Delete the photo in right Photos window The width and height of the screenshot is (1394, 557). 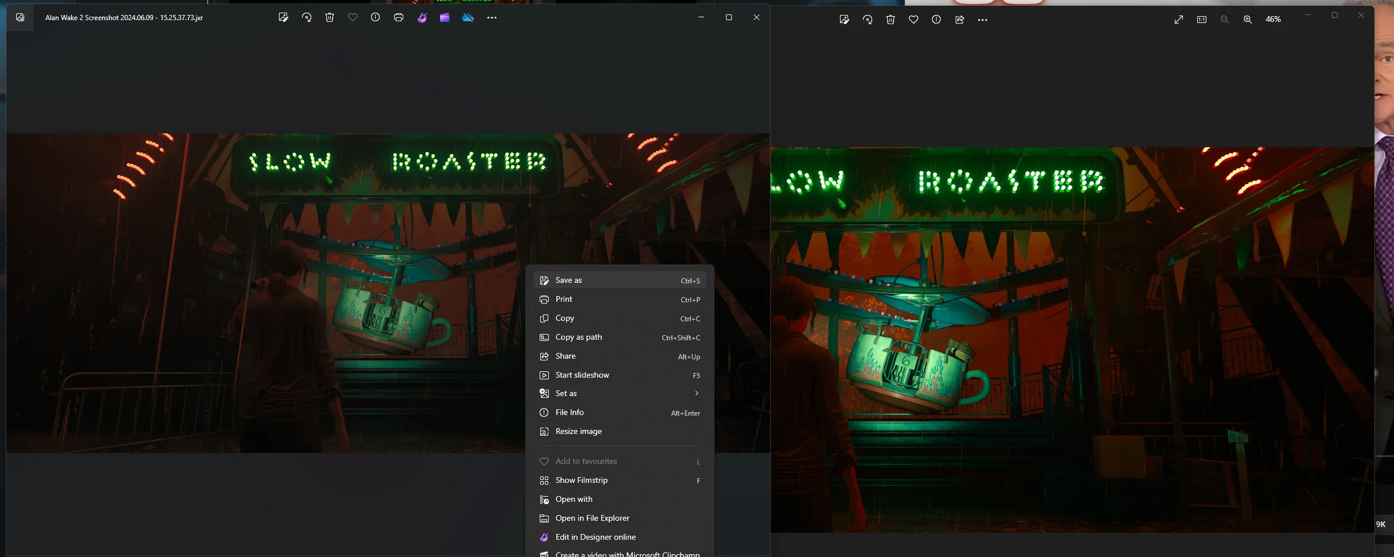(891, 20)
